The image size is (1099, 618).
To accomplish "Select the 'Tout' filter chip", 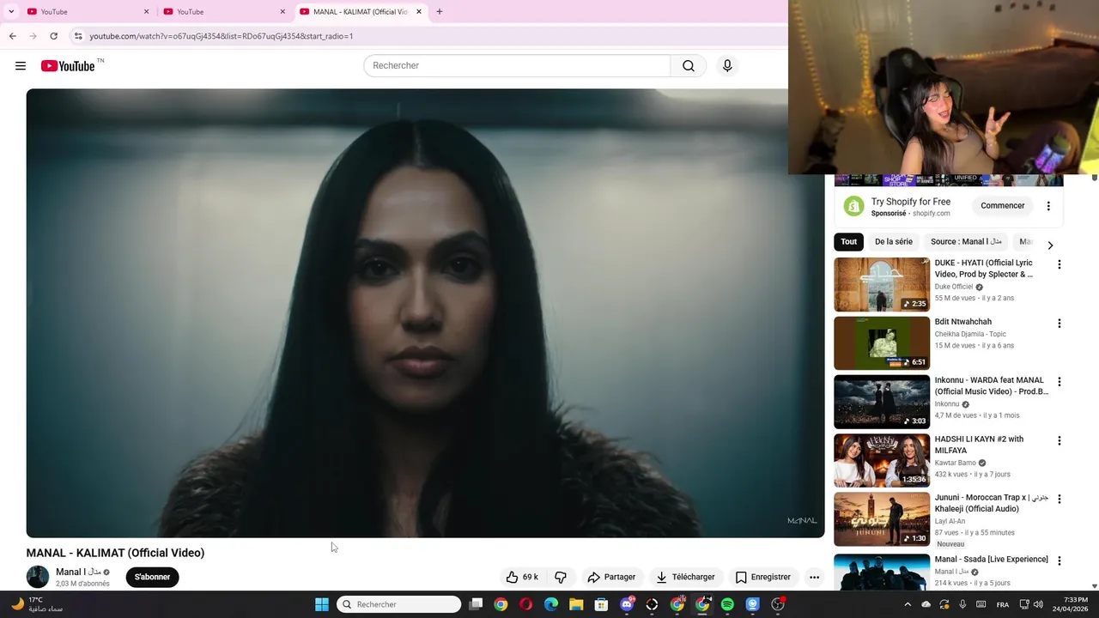I will coord(849,241).
